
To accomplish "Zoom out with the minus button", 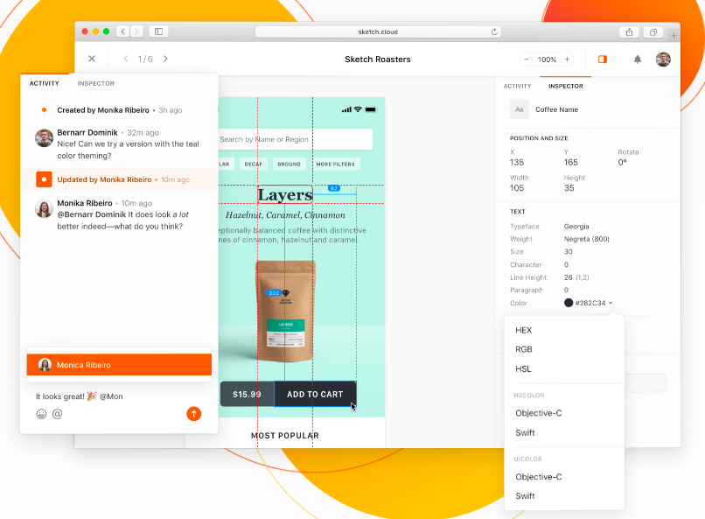I will (x=526, y=60).
